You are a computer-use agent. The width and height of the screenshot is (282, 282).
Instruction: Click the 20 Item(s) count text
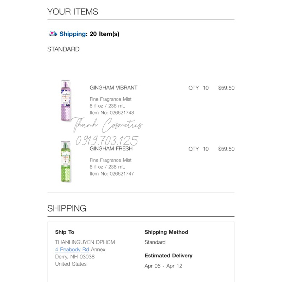click(x=104, y=34)
